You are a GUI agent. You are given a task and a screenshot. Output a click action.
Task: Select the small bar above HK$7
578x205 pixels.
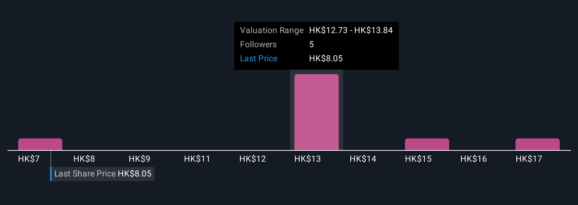click(x=40, y=144)
